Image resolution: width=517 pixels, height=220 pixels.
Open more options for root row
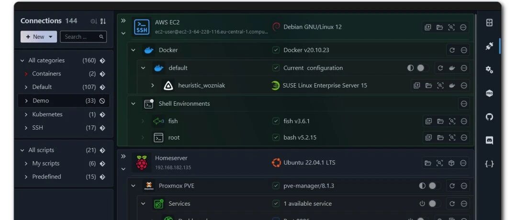[464, 137]
